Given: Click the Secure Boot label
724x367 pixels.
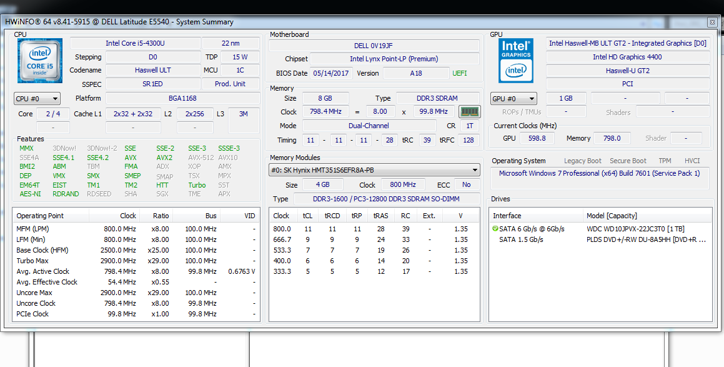Looking at the screenshot, I should point(628,161).
